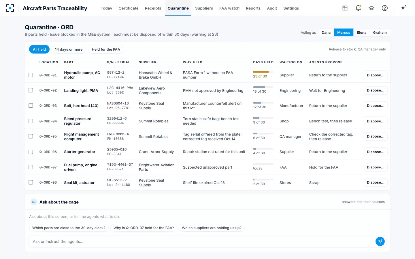Screen dimensions: 415x259
Task: Act as Dana
Action: pyautogui.click(x=326, y=33)
